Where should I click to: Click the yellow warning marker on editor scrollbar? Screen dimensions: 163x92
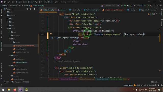click(x=160, y=29)
